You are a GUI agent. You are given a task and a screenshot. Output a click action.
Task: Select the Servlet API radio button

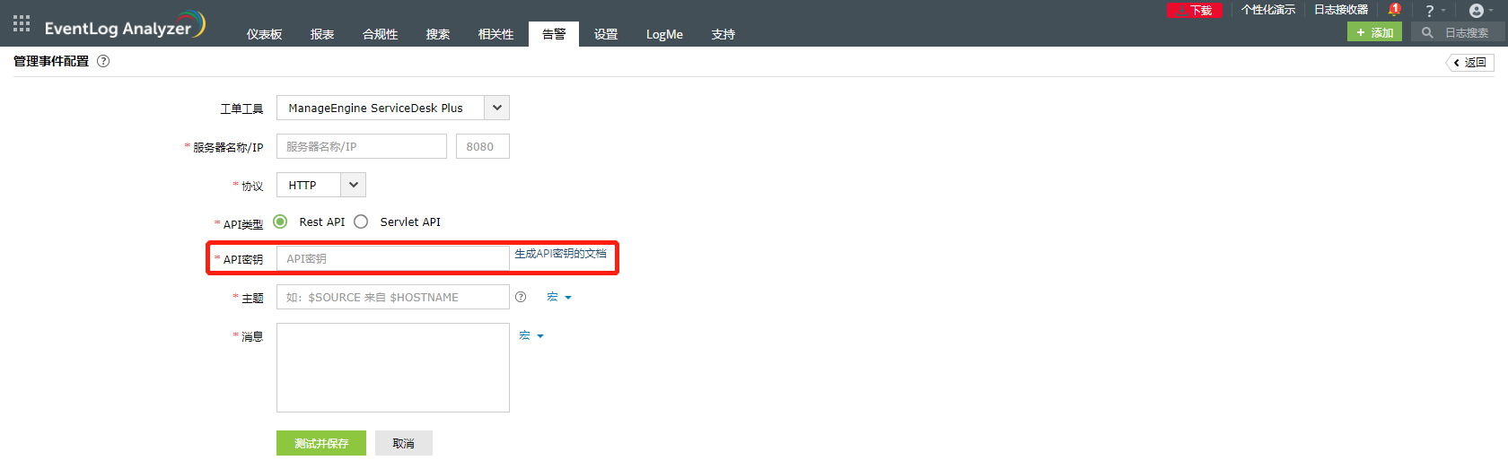[361, 221]
